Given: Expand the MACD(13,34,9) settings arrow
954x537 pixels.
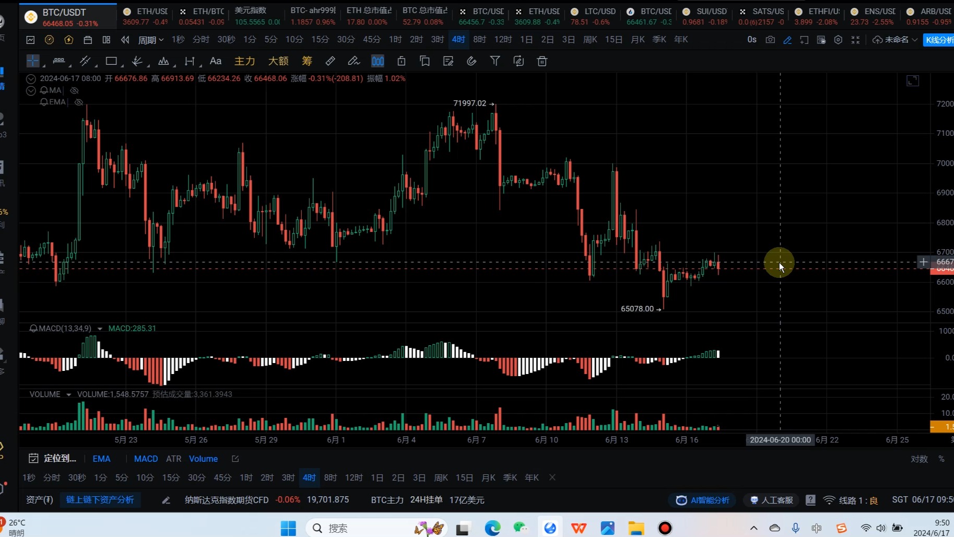Looking at the screenshot, I should [100, 329].
